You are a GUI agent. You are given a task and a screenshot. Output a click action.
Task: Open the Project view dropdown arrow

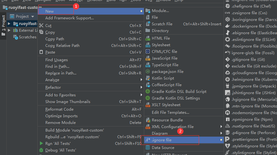[33, 16]
